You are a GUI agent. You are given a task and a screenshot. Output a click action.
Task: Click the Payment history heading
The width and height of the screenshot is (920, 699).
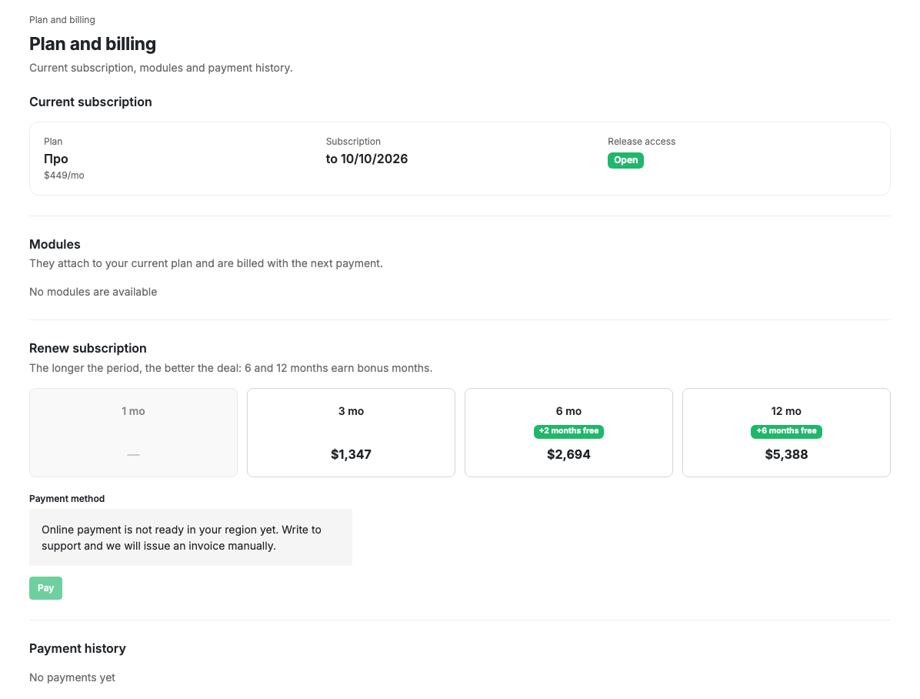pyautogui.click(x=78, y=648)
